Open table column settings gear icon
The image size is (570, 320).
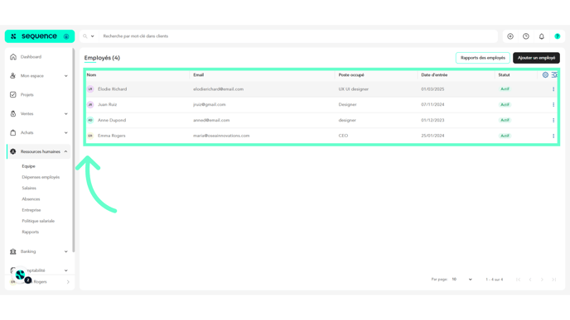pyautogui.click(x=545, y=74)
